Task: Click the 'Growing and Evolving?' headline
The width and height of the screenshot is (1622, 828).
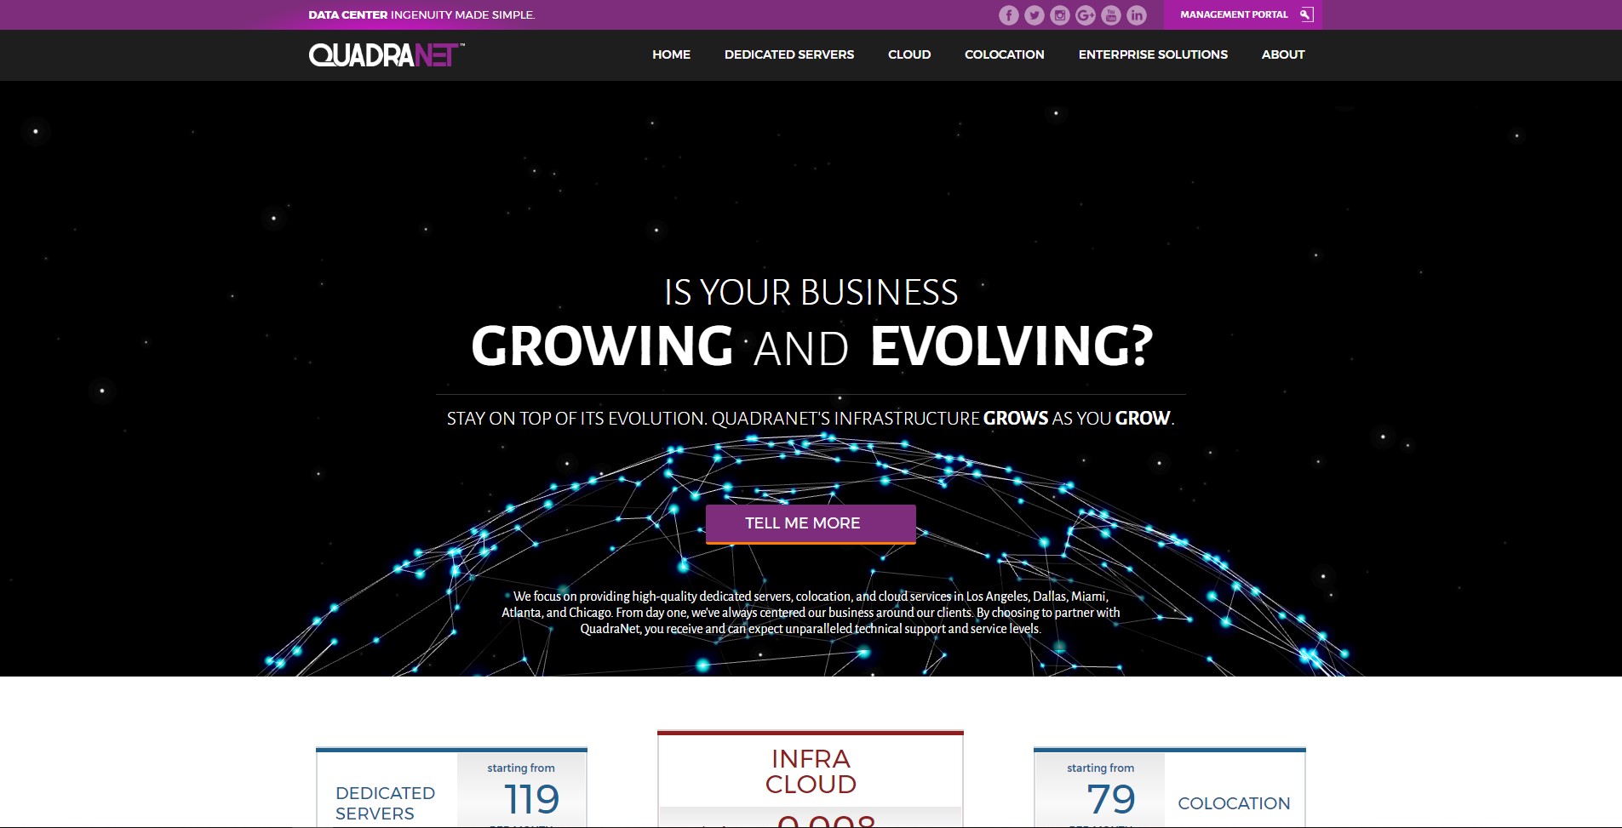Action: pos(811,346)
